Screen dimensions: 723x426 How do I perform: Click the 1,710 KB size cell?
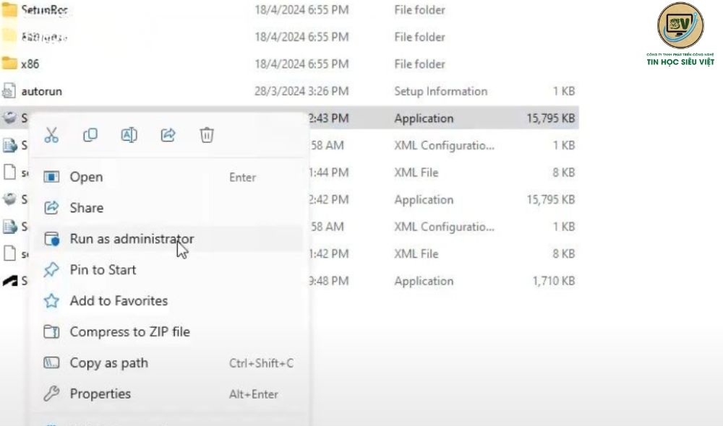(554, 281)
